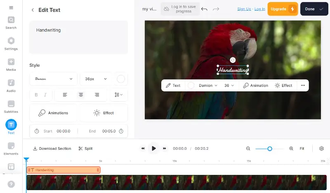The height and width of the screenshot is (193, 330).
Task: Align text right
Action: (97, 95)
